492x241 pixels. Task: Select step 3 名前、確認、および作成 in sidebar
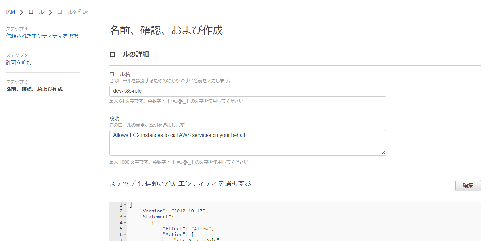pyautogui.click(x=34, y=89)
